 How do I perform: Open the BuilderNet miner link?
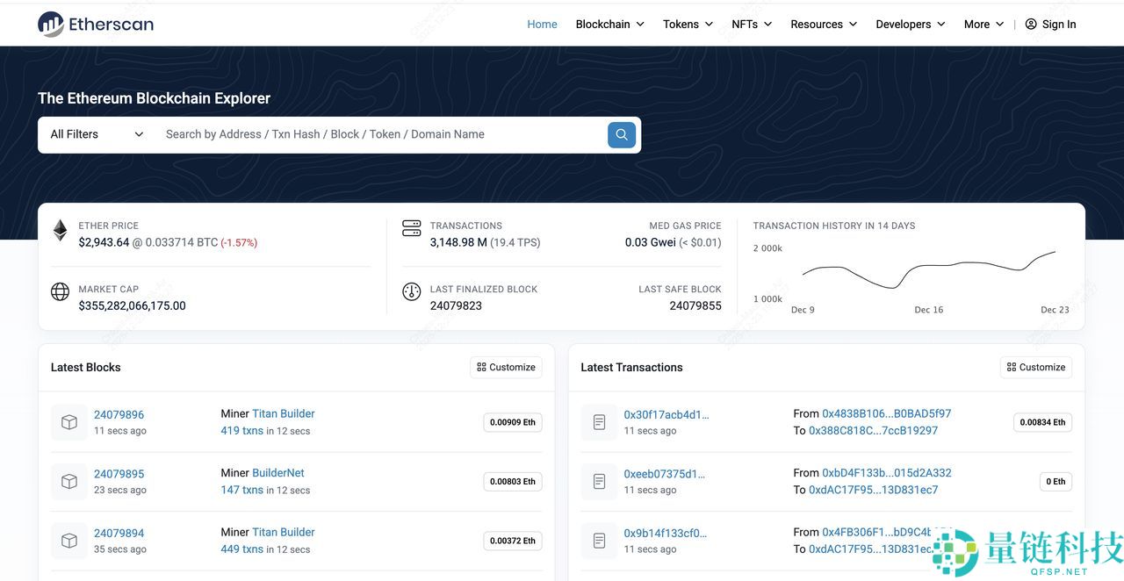tap(278, 473)
